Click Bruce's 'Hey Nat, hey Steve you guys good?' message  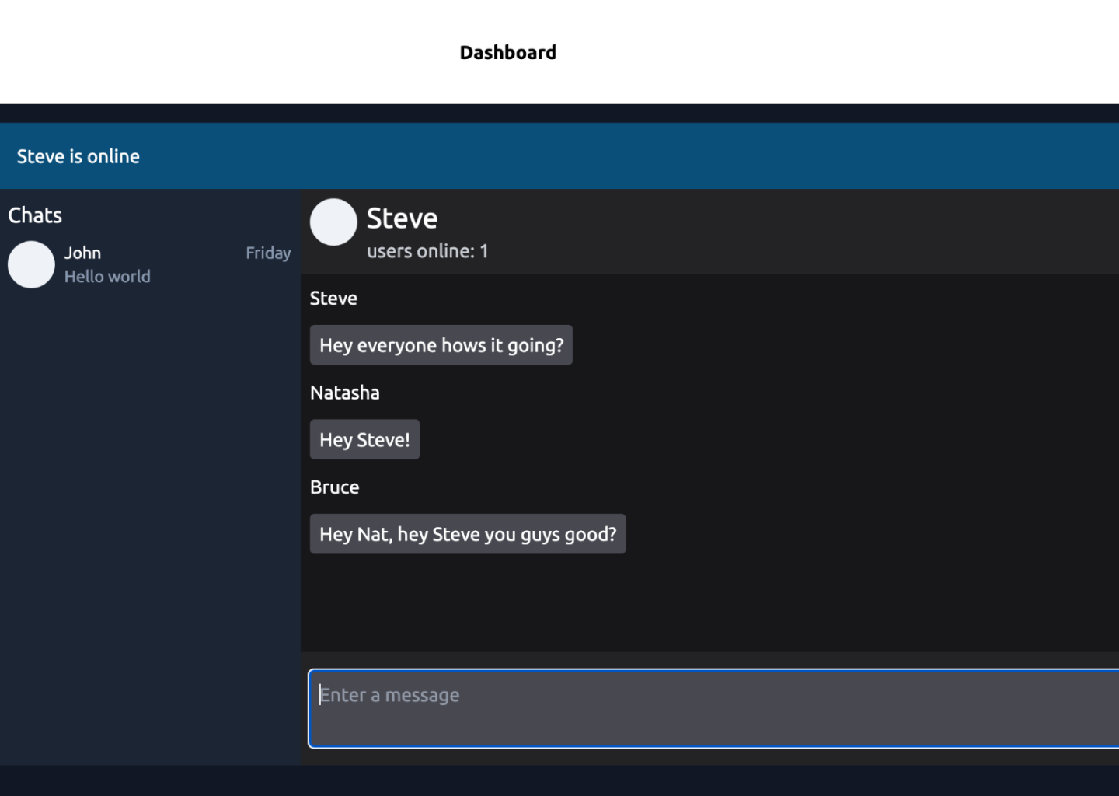click(468, 534)
